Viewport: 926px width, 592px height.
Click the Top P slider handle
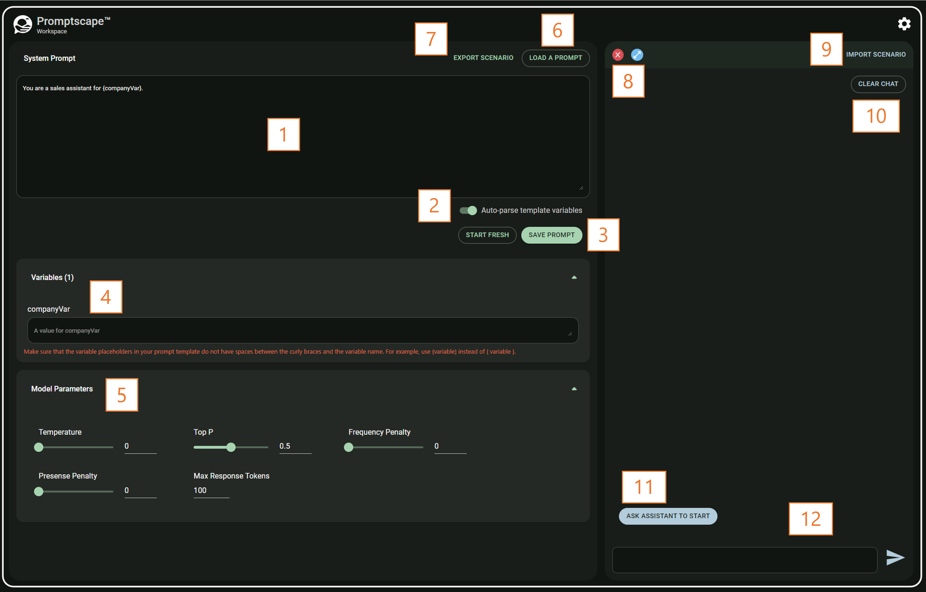click(231, 447)
